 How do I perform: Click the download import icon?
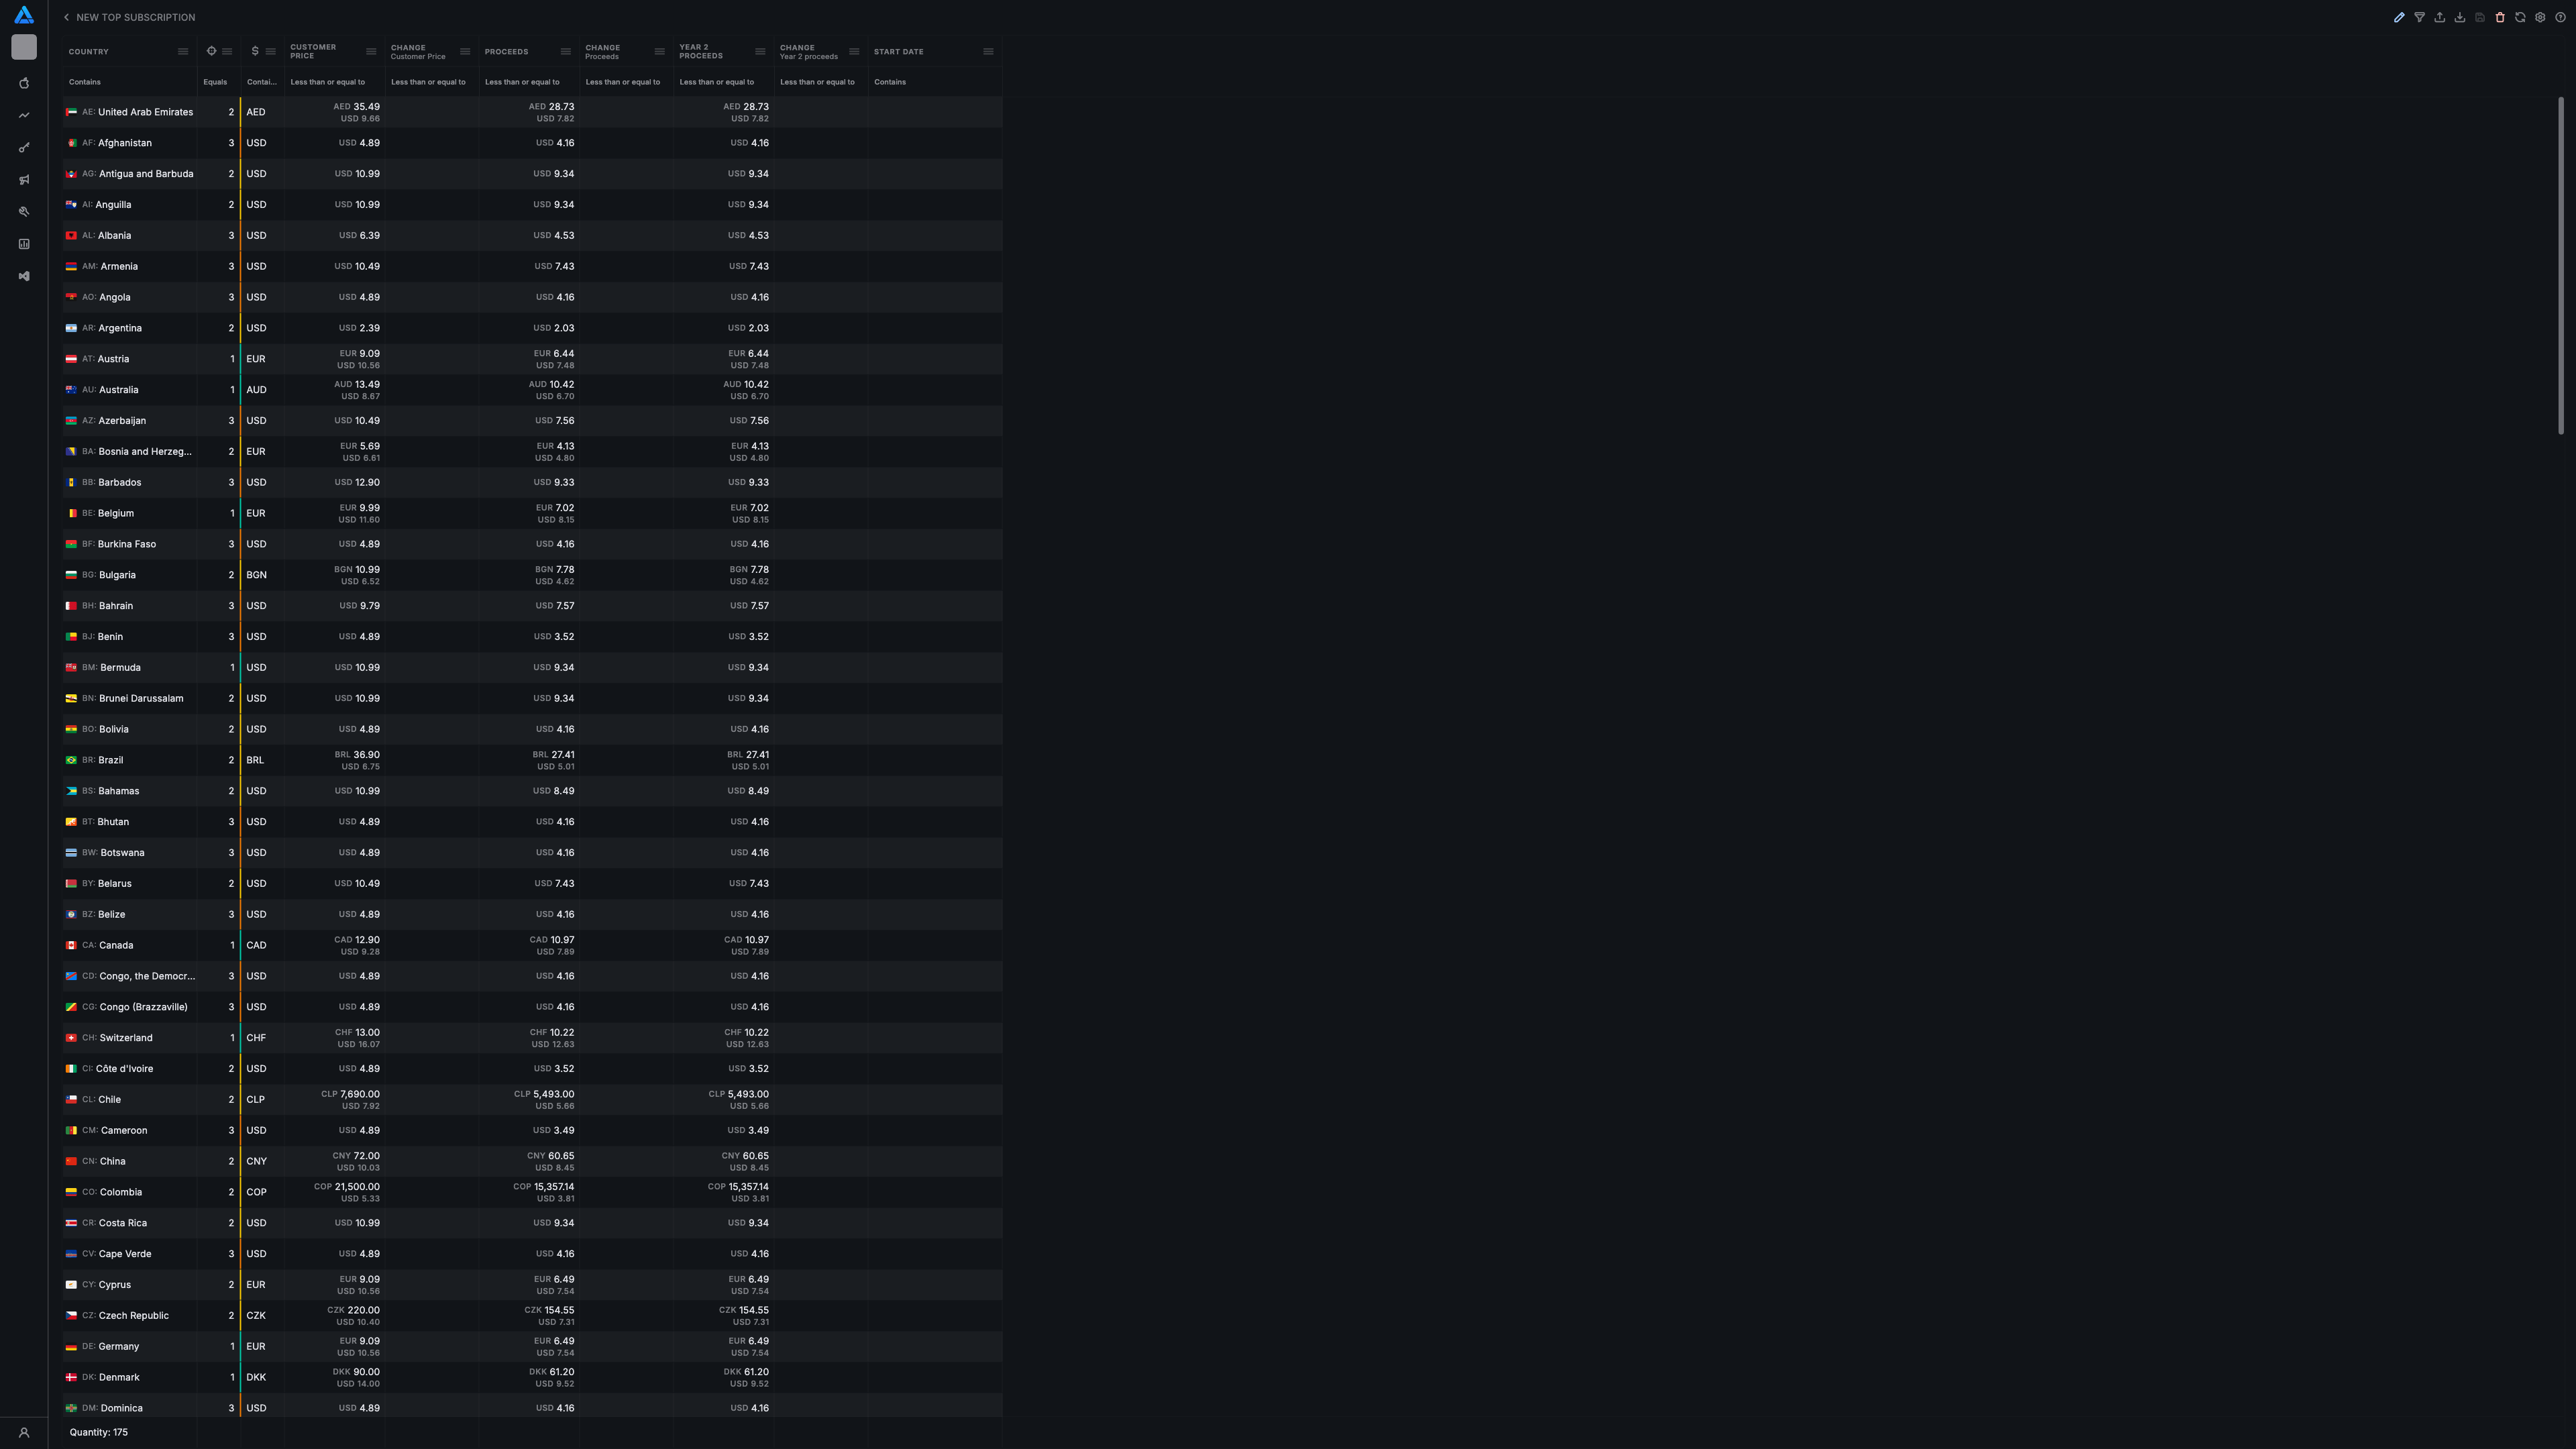2459,17
